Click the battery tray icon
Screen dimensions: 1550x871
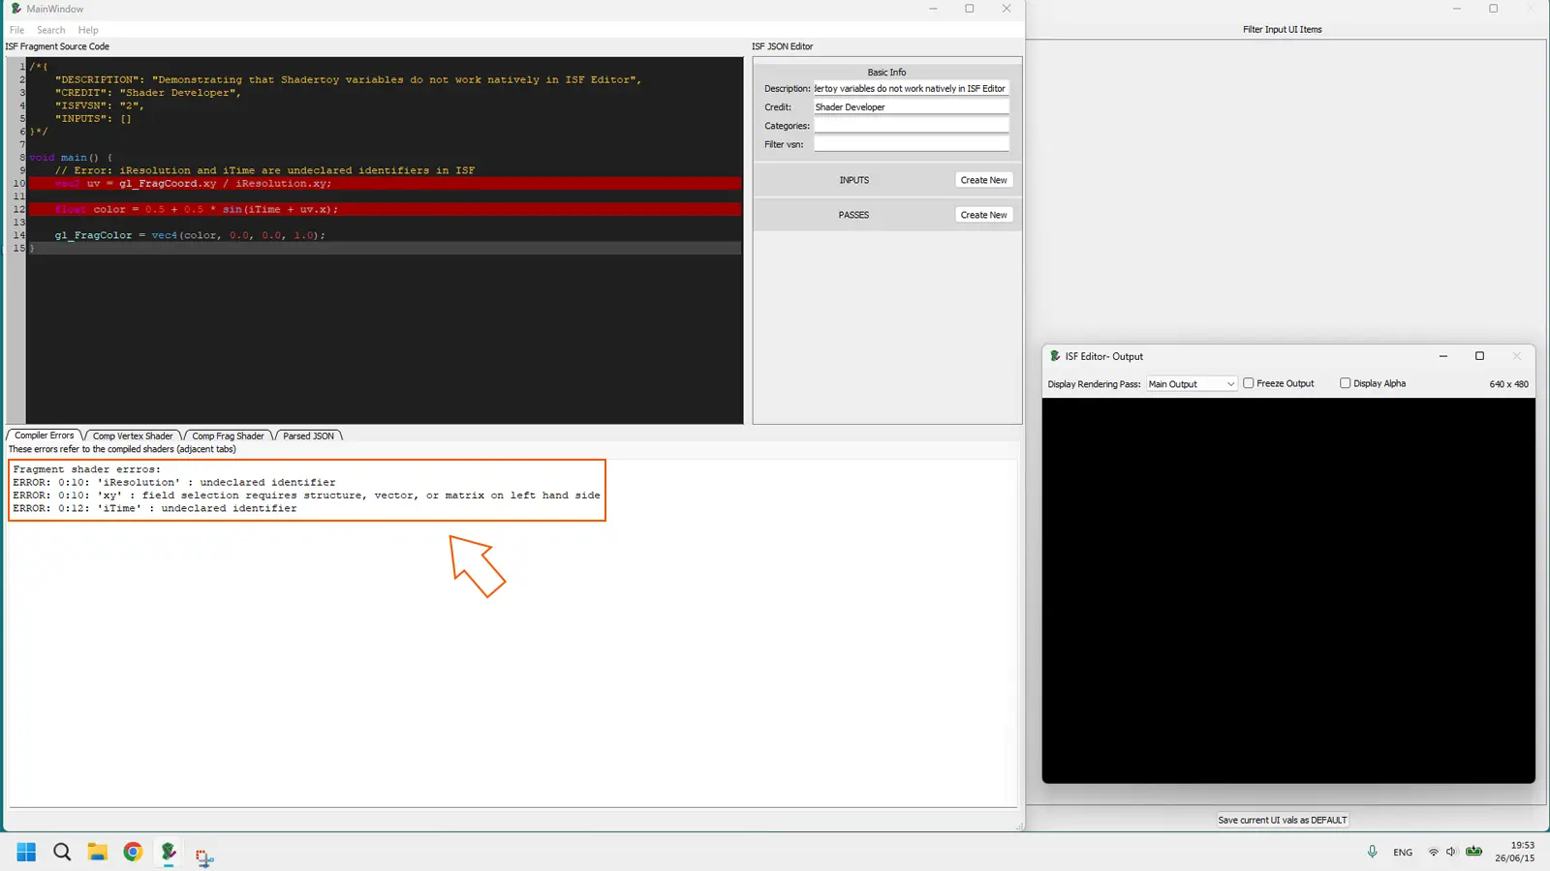click(1473, 852)
